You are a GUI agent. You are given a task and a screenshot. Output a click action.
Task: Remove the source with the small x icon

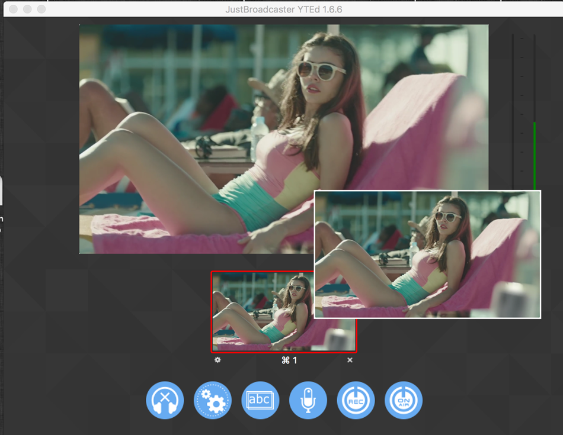350,360
